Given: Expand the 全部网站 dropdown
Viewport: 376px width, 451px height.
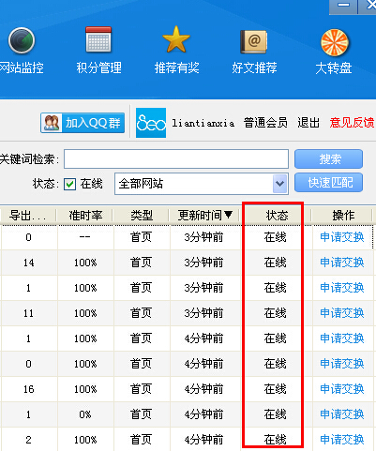Looking at the screenshot, I should [279, 184].
